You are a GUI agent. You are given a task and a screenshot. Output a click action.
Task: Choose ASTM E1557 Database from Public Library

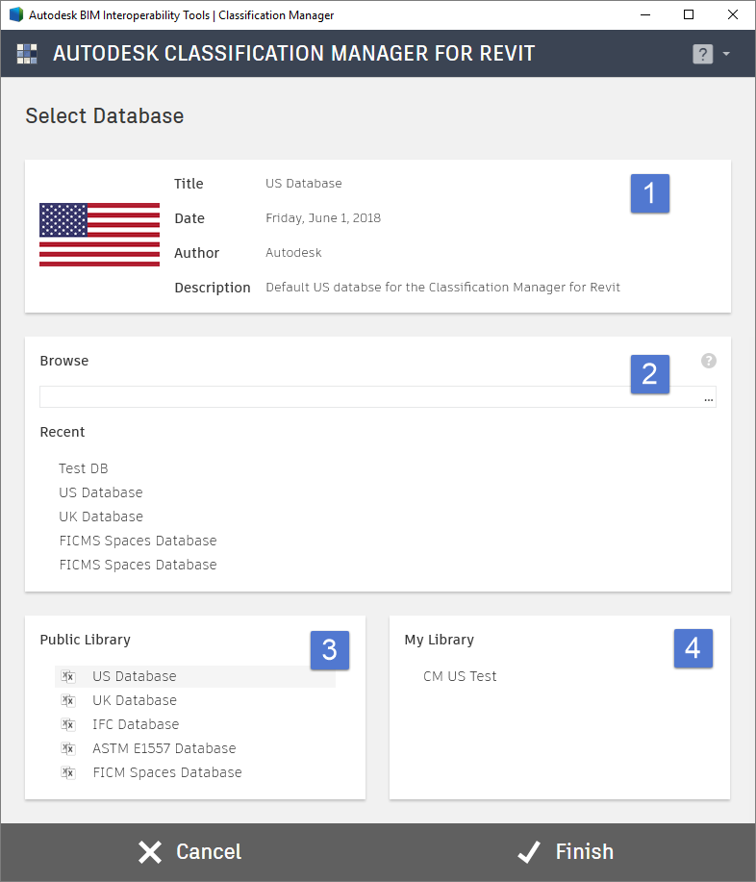coord(164,748)
